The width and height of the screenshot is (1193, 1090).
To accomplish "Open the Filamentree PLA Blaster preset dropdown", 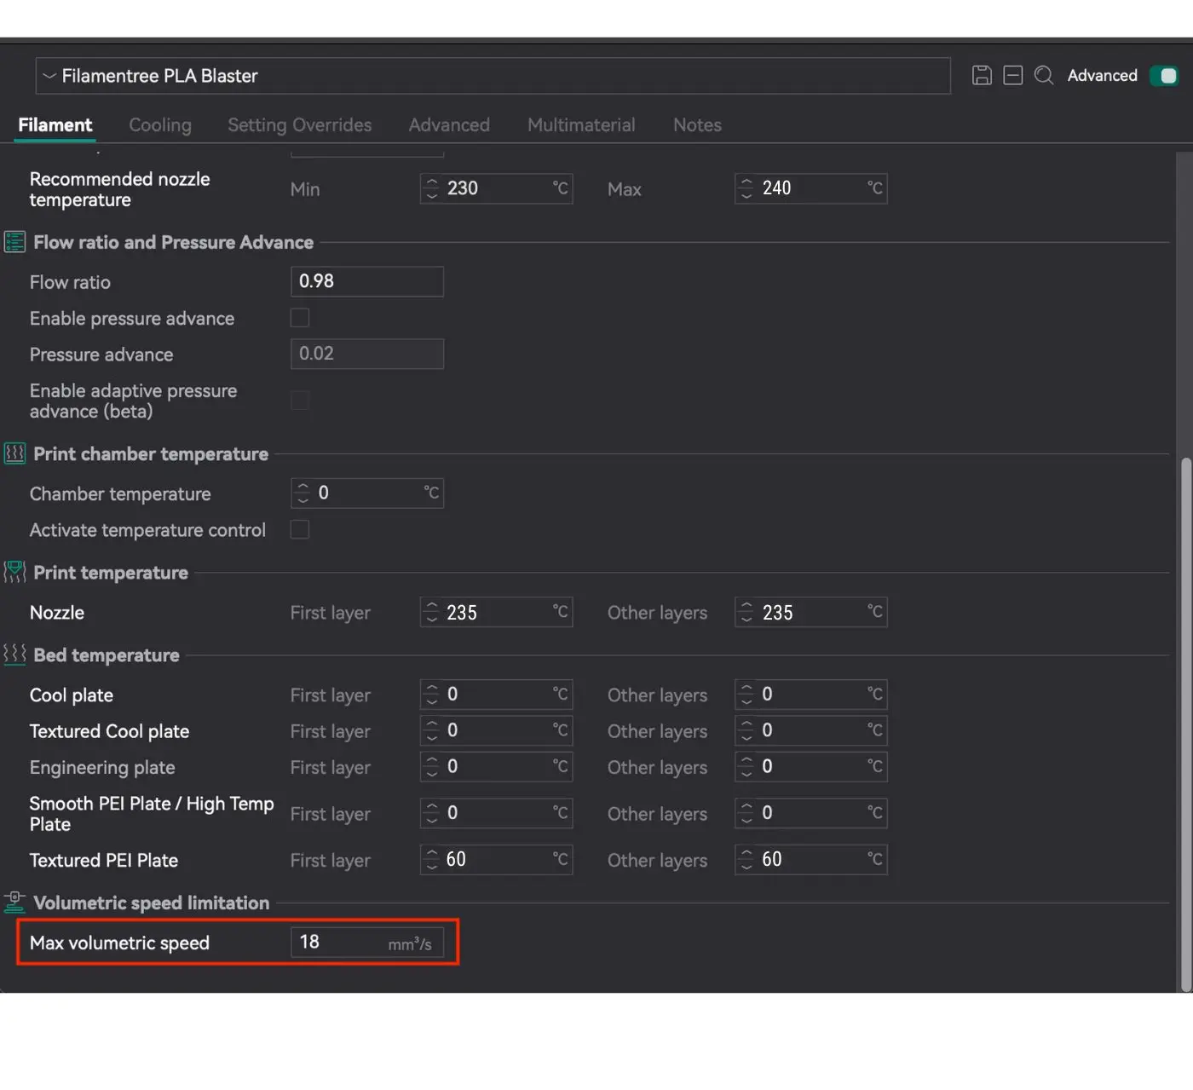I will click(493, 76).
